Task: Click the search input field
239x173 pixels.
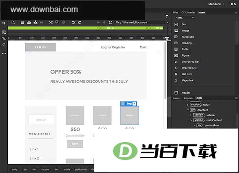Action: pyautogui.click(x=41, y=119)
